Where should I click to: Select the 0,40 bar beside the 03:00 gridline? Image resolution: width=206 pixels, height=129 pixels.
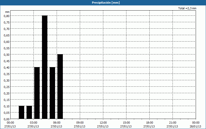click(37, 93)
